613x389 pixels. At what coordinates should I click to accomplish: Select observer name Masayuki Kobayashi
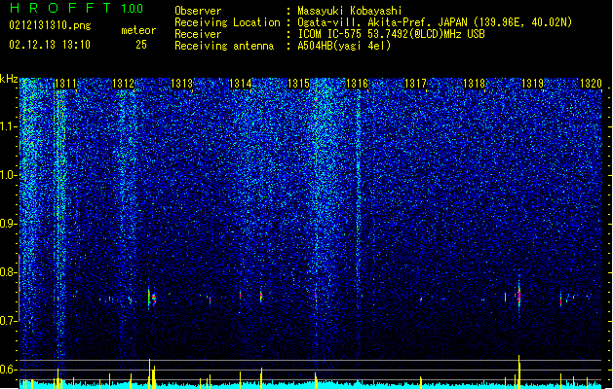coord(350,11)
